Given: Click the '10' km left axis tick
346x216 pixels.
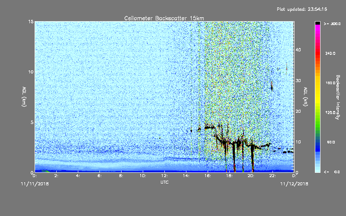Looking at the screenshot, I should click(31, 72).
